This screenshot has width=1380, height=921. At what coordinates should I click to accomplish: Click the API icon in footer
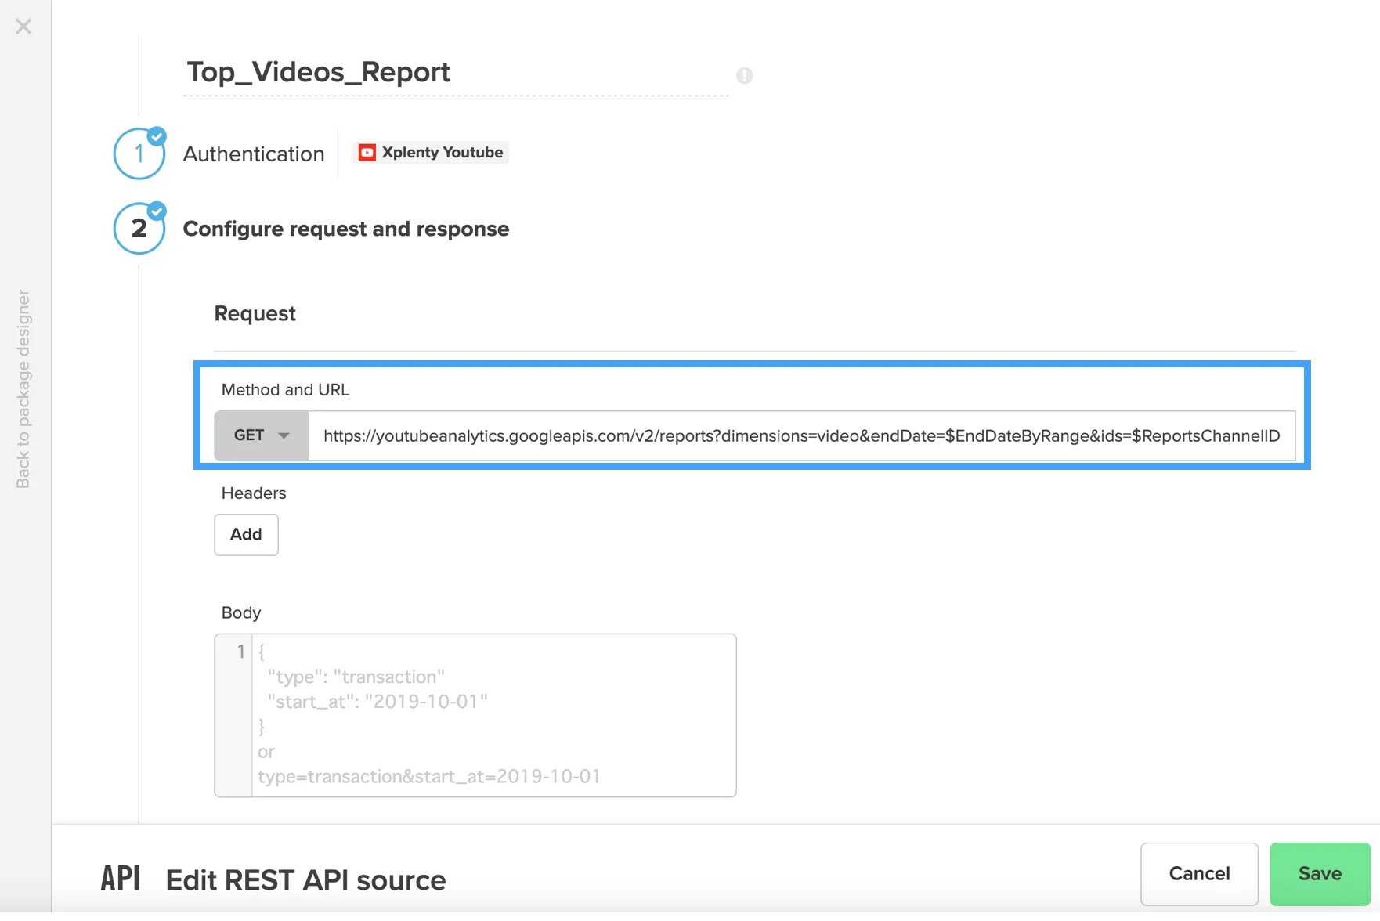pos(121,878)
